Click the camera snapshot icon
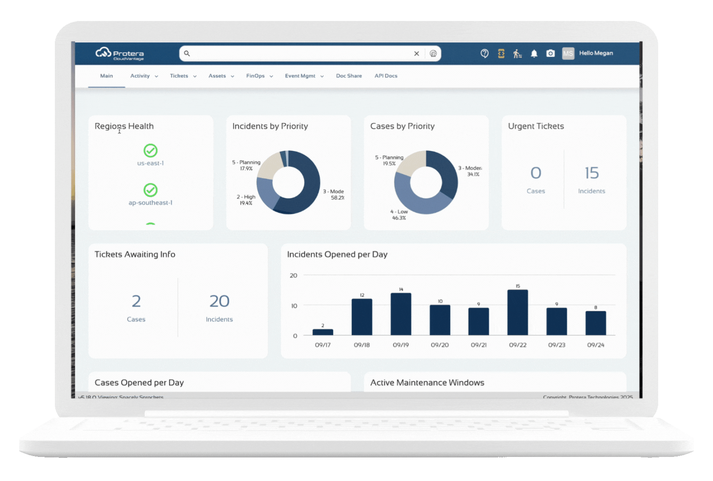 point(551,53)
